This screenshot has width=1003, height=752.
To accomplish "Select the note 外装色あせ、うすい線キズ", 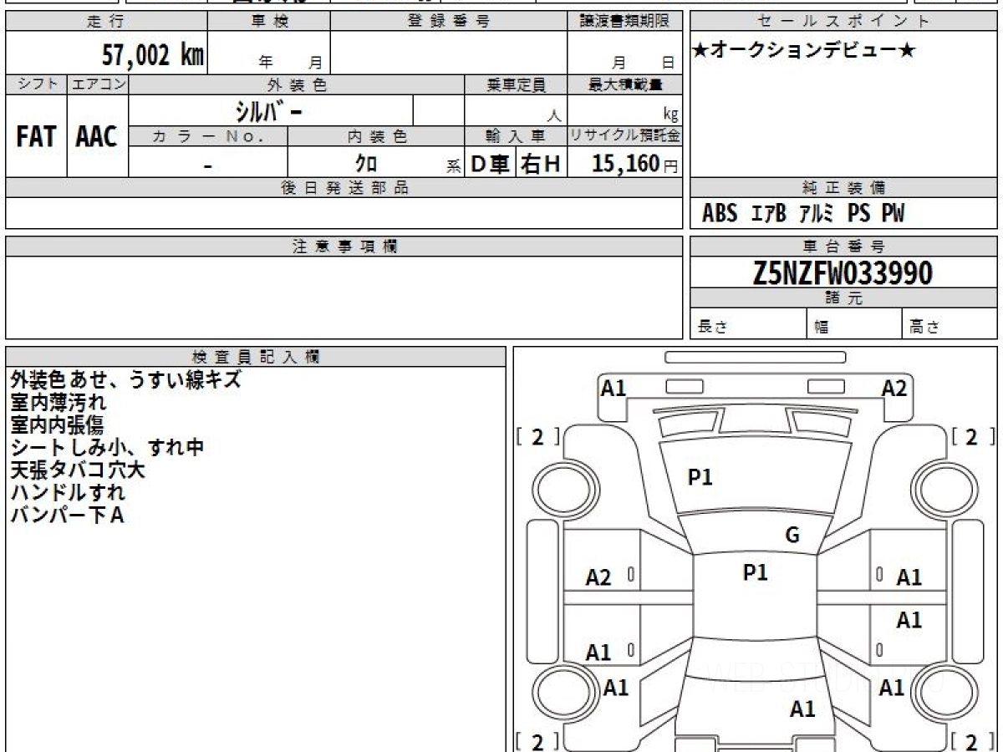I will 126,380.
